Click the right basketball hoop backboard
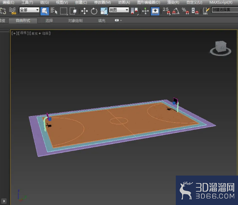Screen dimensions: 238x205 point(175,100)
